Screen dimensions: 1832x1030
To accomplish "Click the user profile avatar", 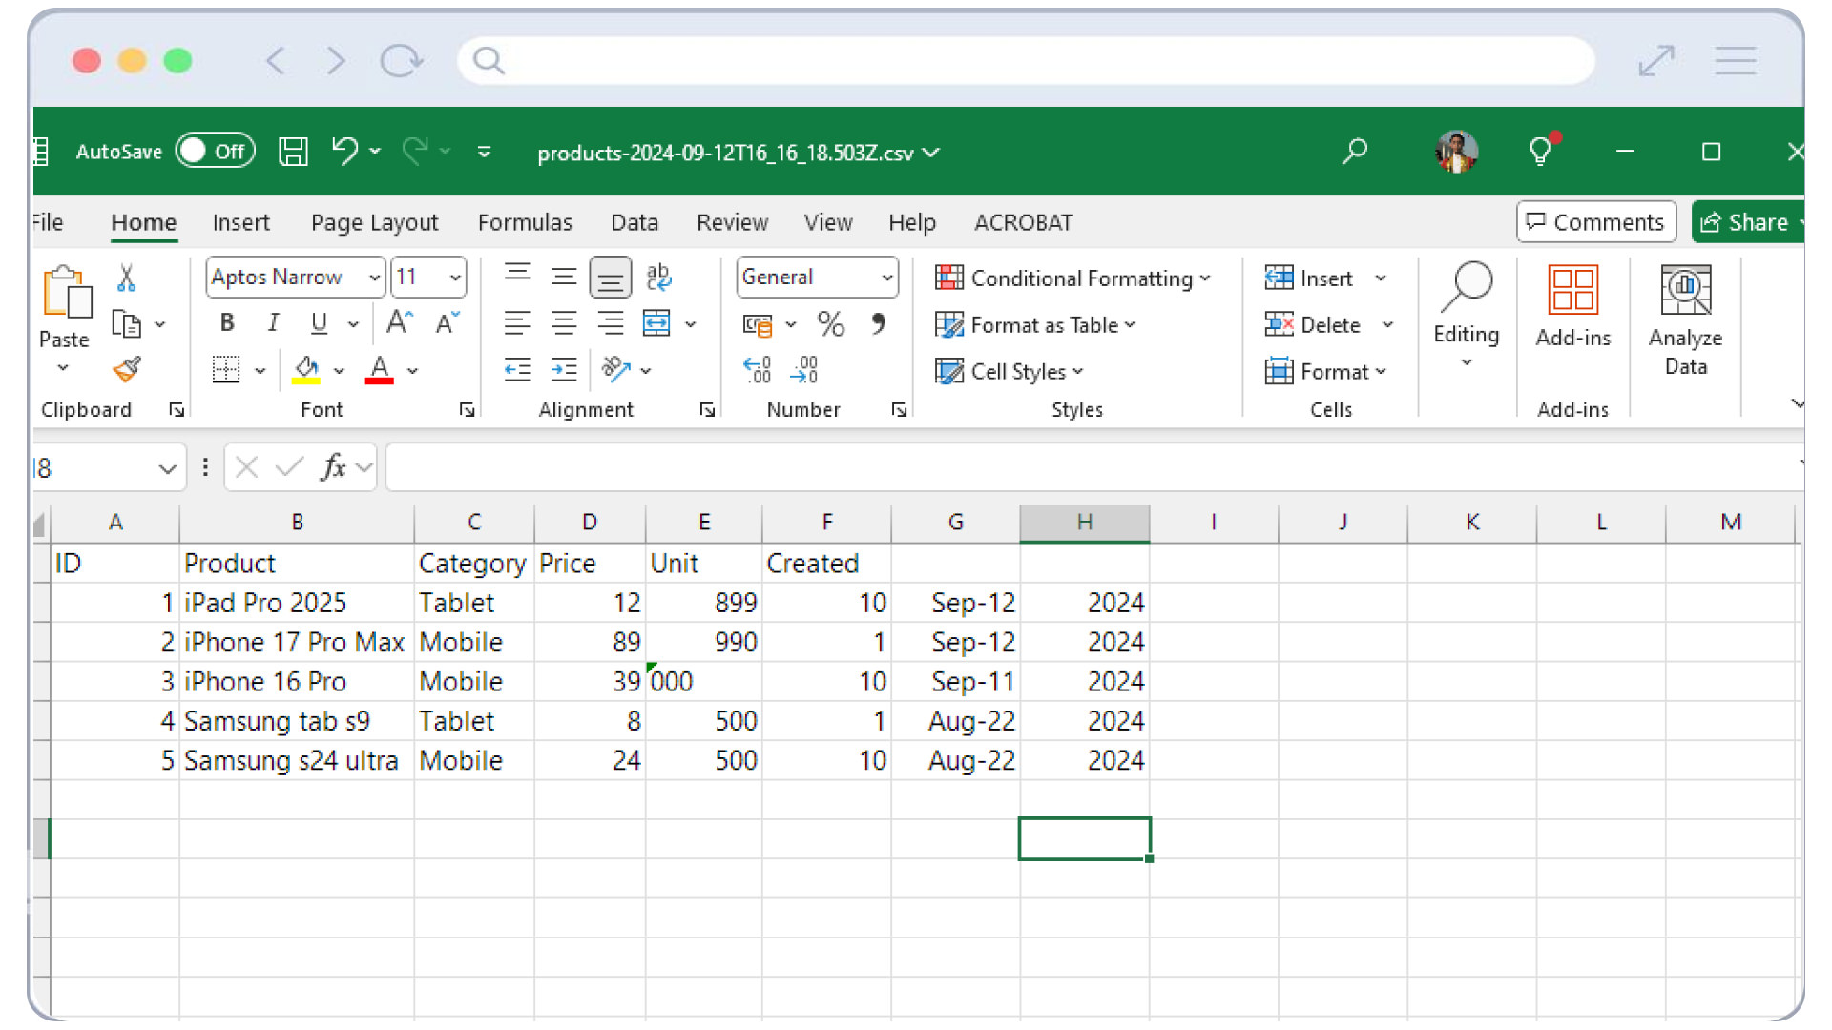I will [x=1456, y=151].
